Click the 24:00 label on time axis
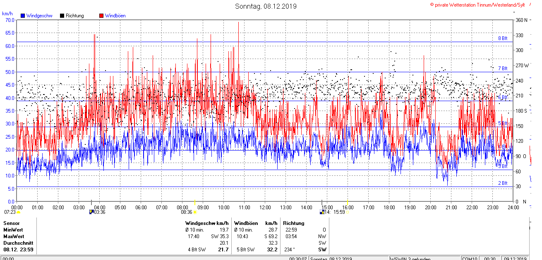Image resolution: width=542 pixels, height=260 pixels. pos(513,208)
